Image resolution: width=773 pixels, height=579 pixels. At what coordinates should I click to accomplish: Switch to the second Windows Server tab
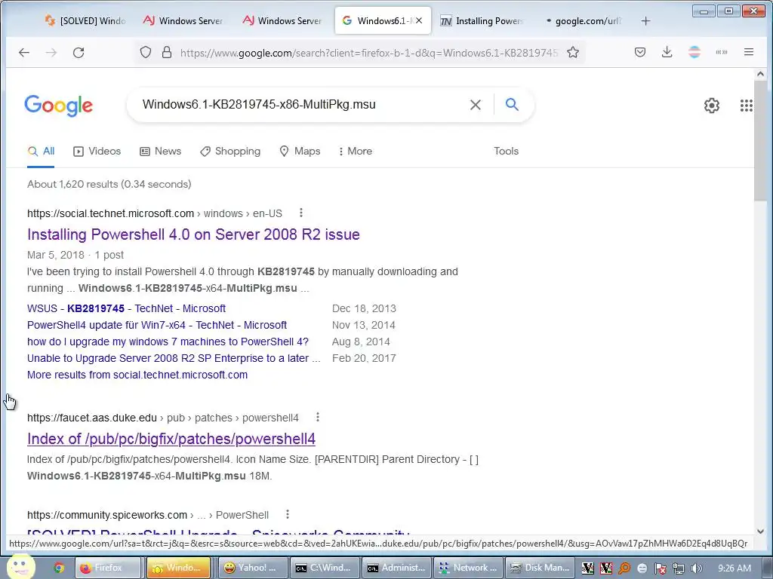click(282, 20)
